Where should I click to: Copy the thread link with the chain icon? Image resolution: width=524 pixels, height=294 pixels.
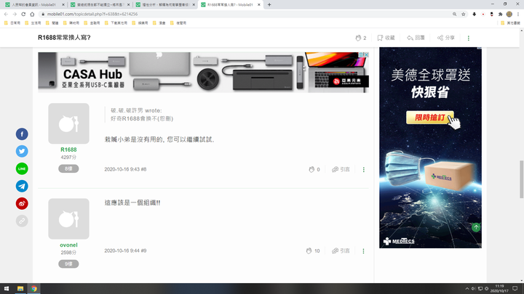pos(22,221)
